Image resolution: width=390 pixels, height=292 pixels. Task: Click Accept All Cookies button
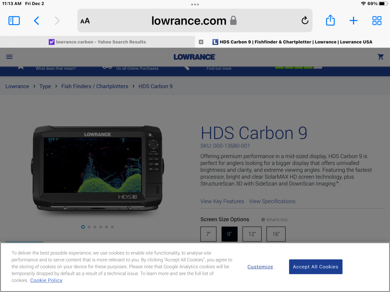pyautogui.click(x=316, y=267)
